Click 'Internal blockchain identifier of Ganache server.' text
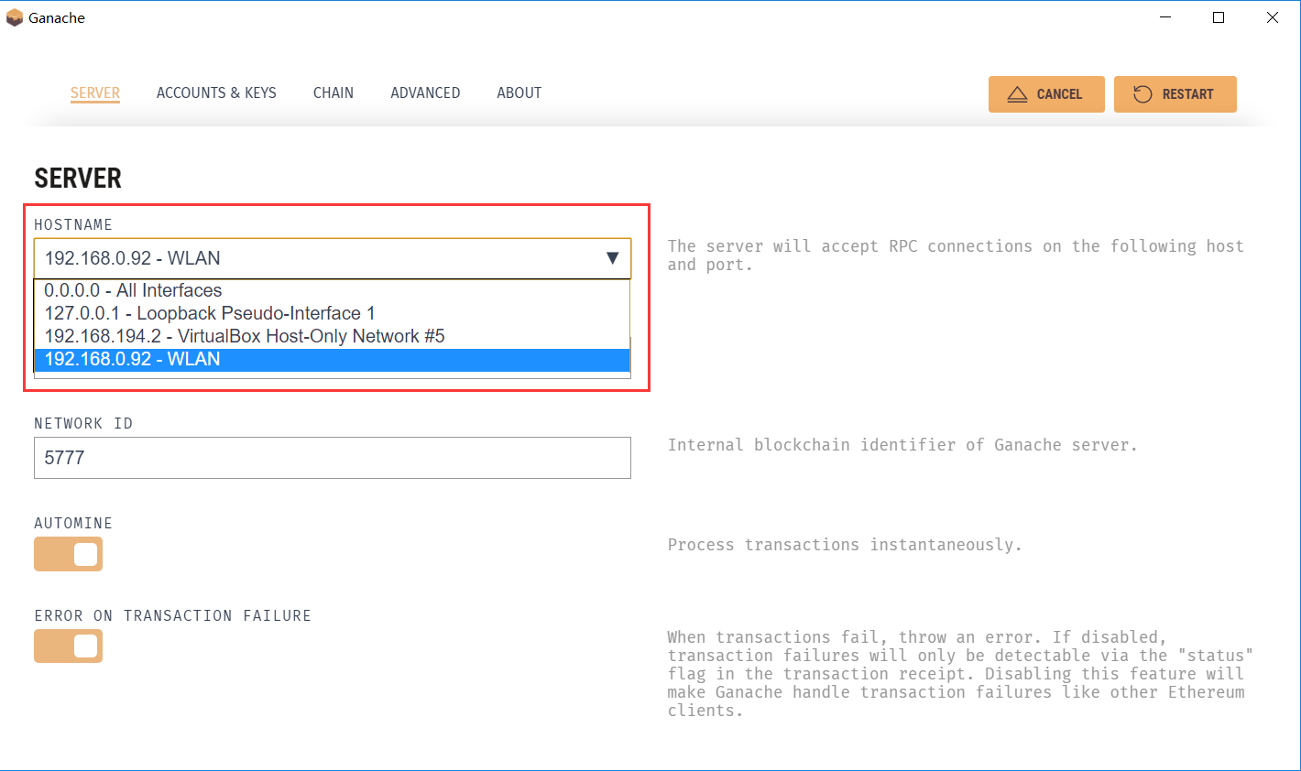This screenshot has height=771, width=1301. click(902, 445)
